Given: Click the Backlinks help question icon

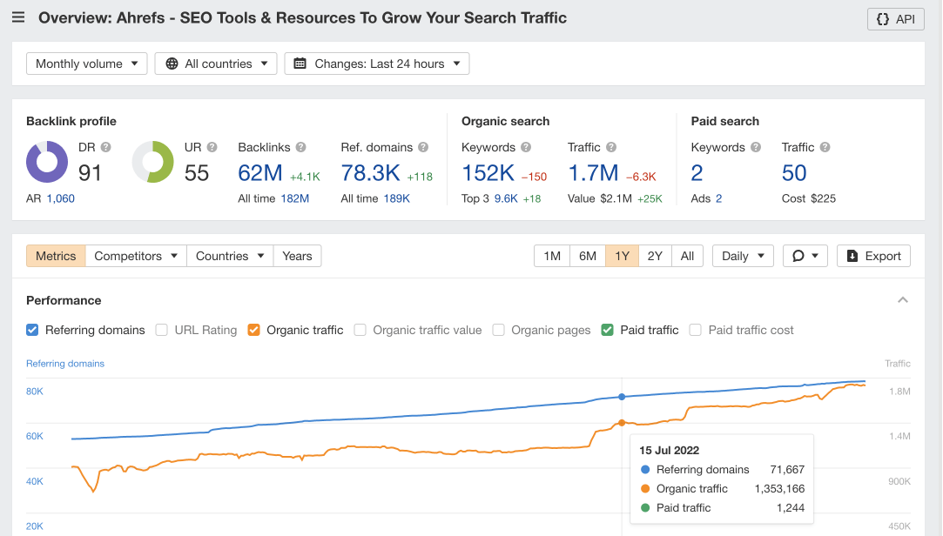Looking at the screenshot, I should point(300,147).
